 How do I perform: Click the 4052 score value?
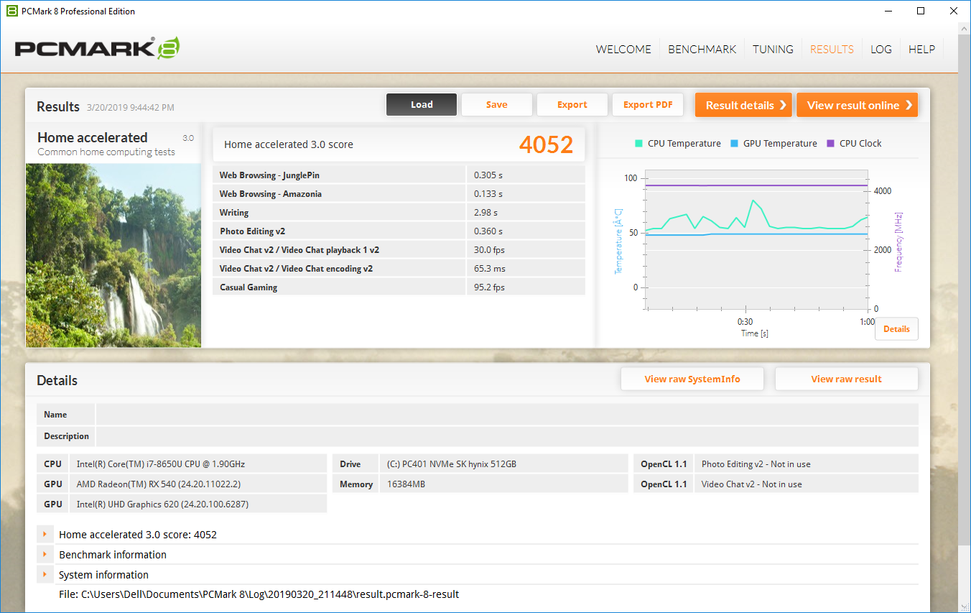(x=546, y=144)
